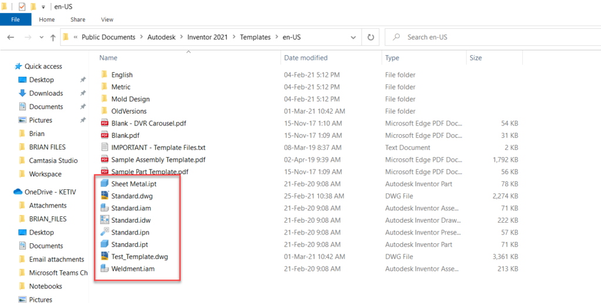Select the Standard.iam assembly icon
This screenshot has width=601, height=303.
click(104, 208)
